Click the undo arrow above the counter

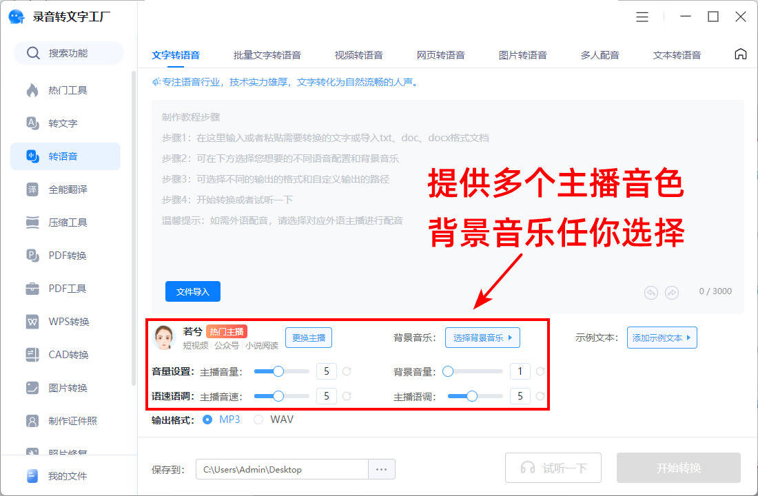(x=651, y=292)
